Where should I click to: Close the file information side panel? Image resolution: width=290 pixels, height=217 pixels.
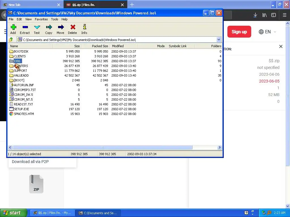click(281, 47)
